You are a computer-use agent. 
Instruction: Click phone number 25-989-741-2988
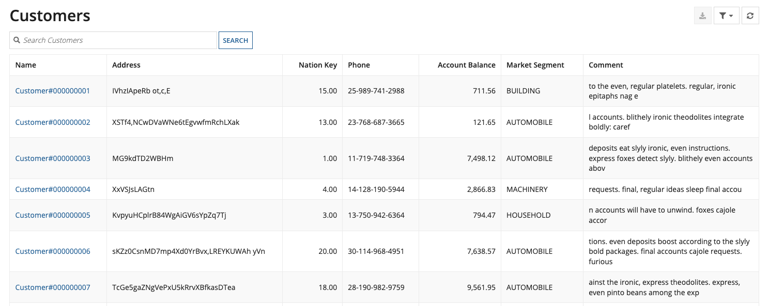click(376, 91)
